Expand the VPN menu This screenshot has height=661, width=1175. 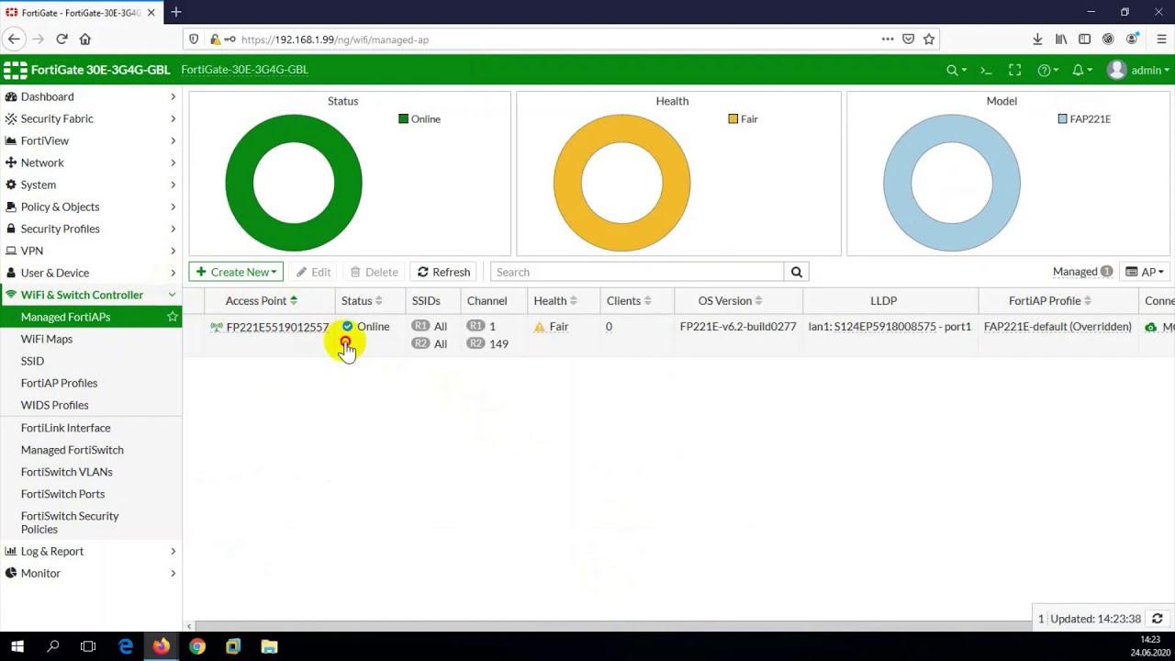[x=91, y=251]
